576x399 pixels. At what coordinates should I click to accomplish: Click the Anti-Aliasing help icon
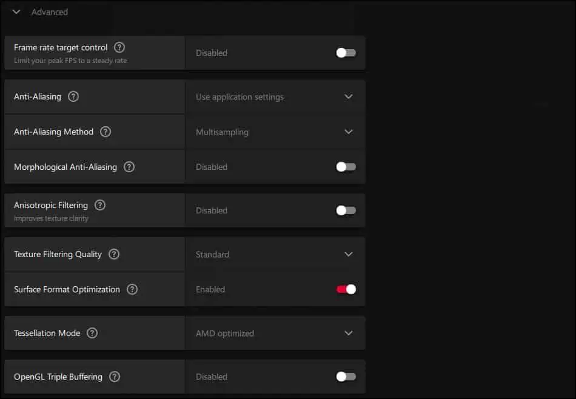point(73,96)
